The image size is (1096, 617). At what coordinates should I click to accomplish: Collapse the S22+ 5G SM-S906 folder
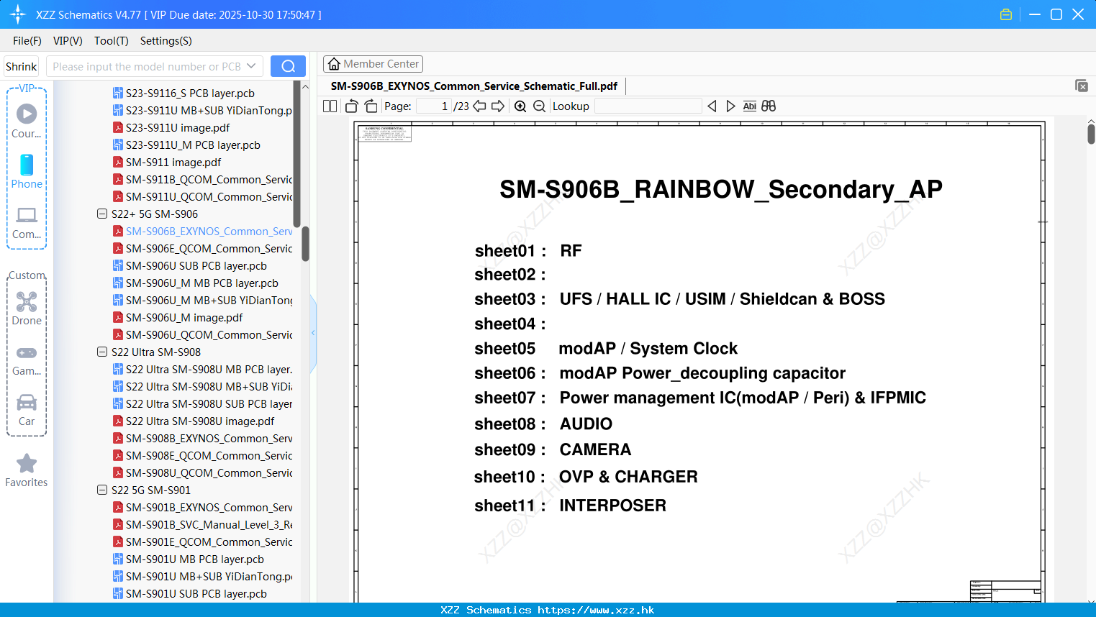[x=102, y=214]
